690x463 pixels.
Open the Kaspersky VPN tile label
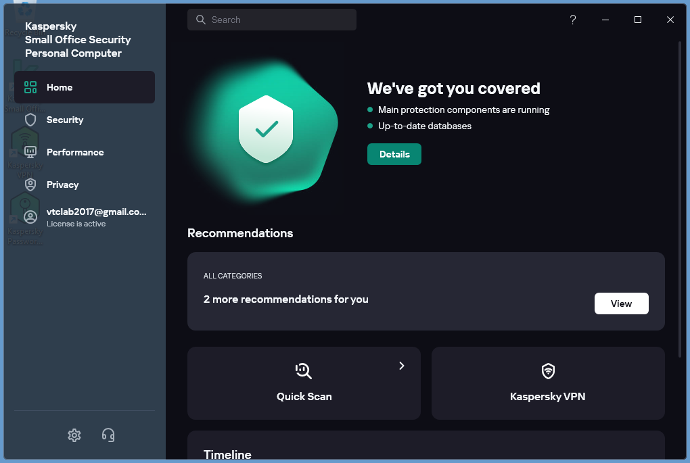pos(547,397)
